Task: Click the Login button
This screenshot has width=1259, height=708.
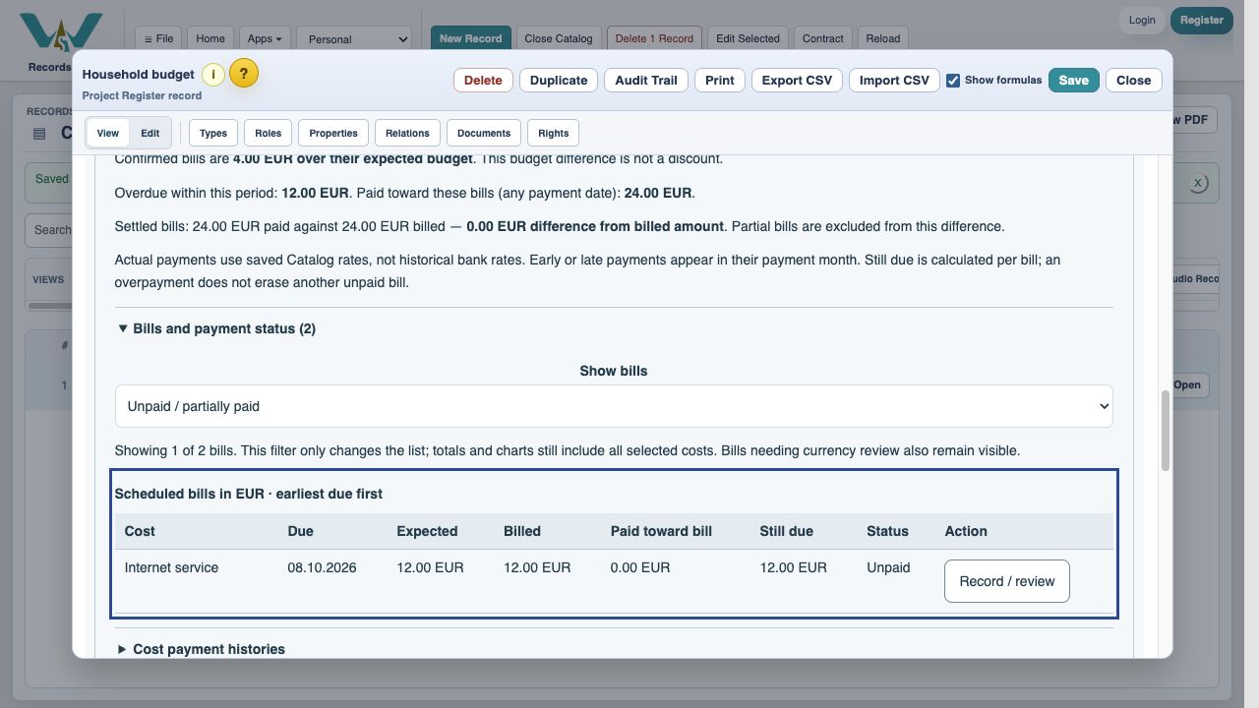Action: tap(1142, 20)
